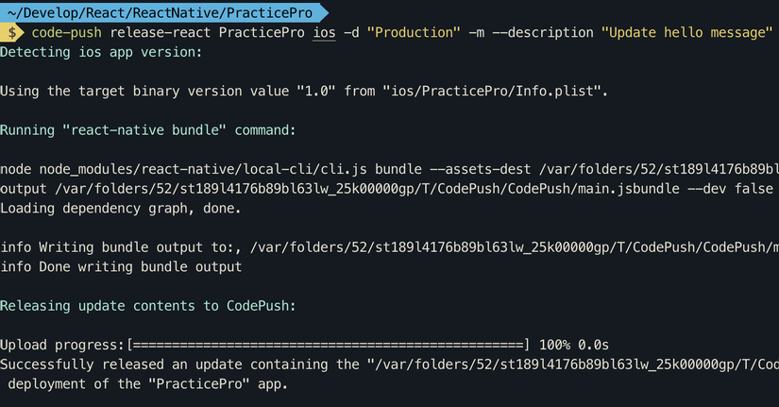The image size is (779, 407).
Task: Click the "Detecting ios app version:" heading
Action: coord(101,51)
